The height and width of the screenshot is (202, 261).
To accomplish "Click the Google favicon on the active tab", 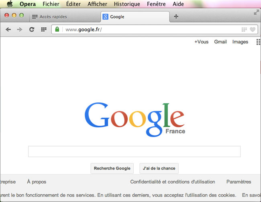I will pos(105,16).
